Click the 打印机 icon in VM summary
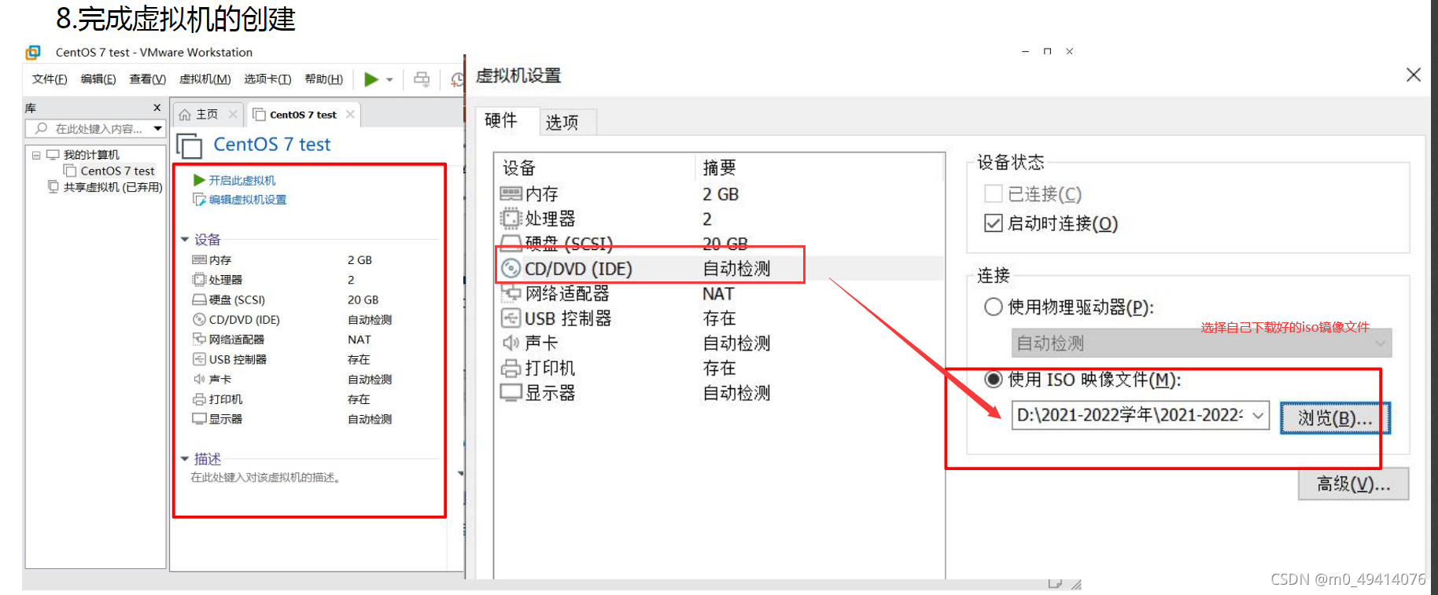 (199, 399)
